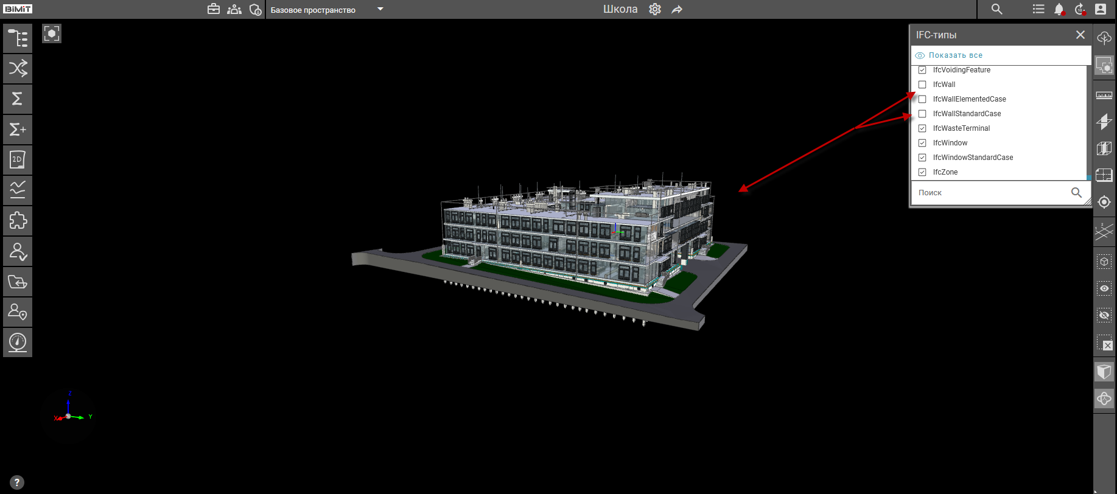Open the Базовое пространство dropdown
The image size is (1117, 494).
380,9
